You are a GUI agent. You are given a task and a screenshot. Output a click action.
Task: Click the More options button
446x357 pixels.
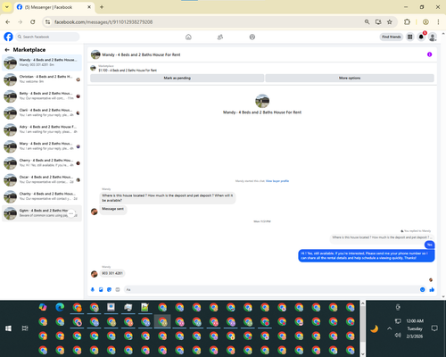[350, 78]
